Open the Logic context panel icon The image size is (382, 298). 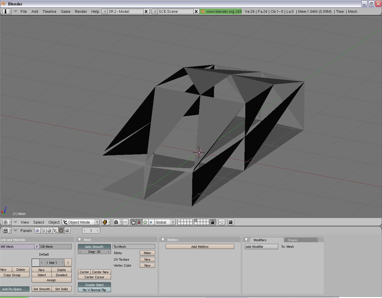pos(37,231)
